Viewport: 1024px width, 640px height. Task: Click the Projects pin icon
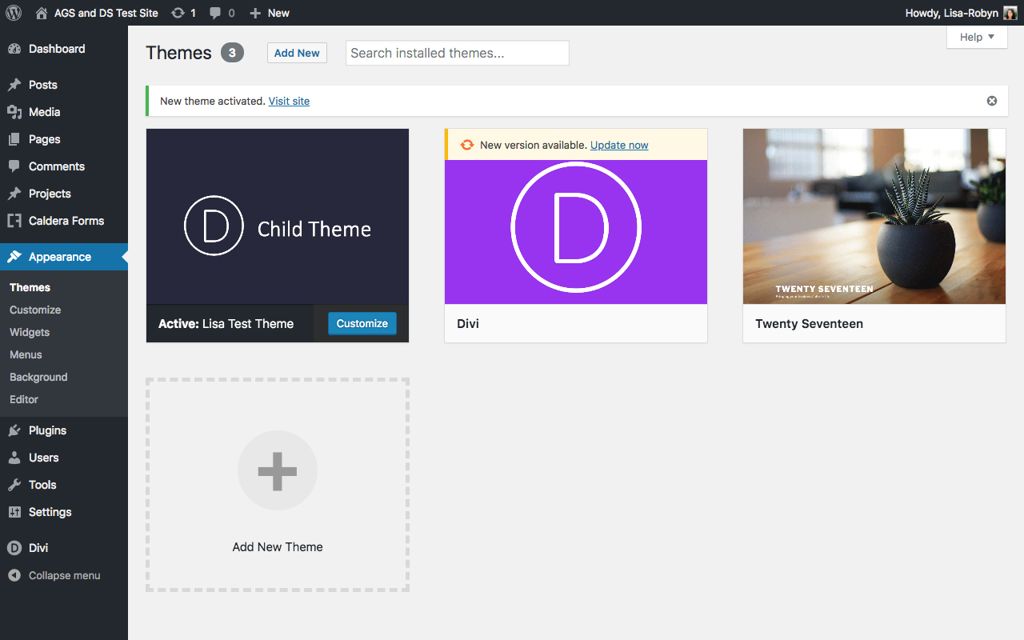coord(14,194)
